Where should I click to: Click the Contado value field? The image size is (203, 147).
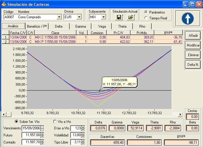coord(31,142)
